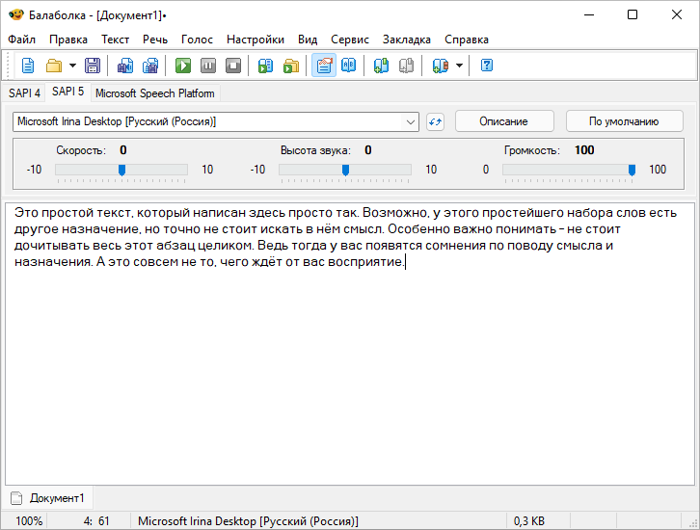Click the Громкость slider handle
This screenshot has height=530, width=700.
click(x=633, y=170)
